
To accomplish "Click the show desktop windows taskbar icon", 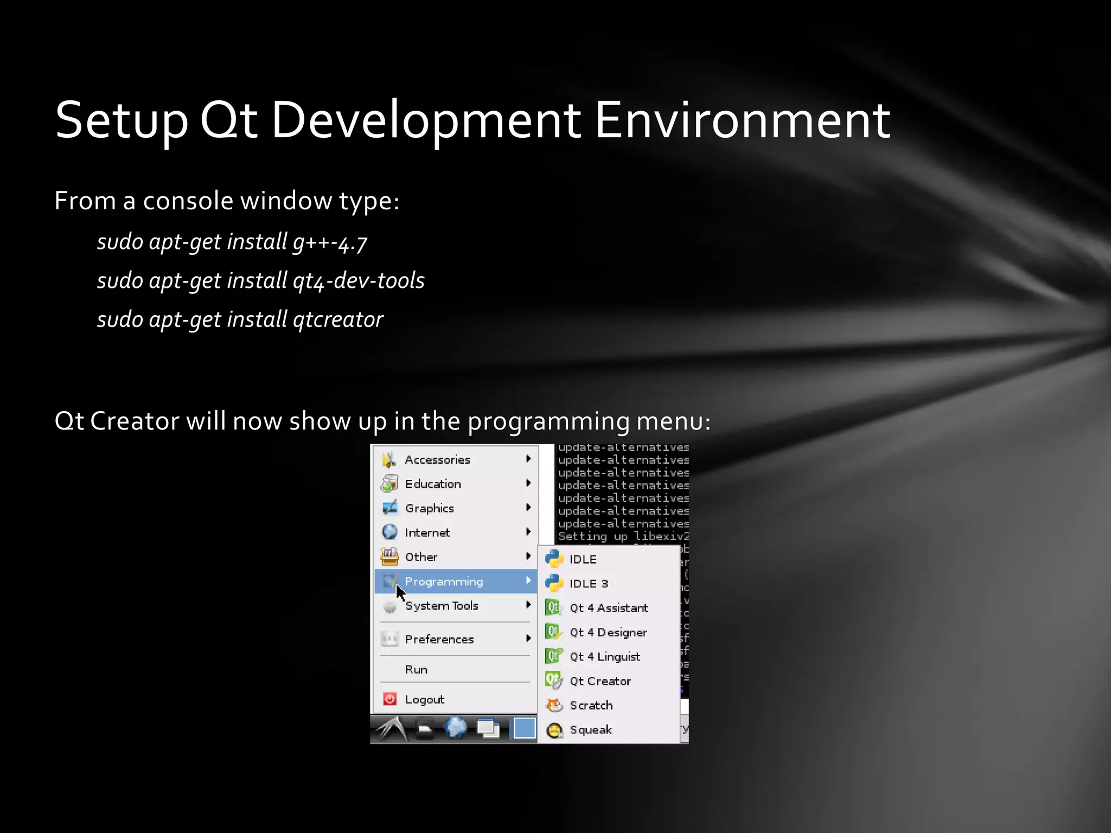I will (x=488, y=728).
